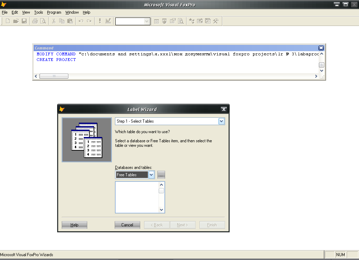Click Command window scroll left arrow
The width and height of the screenshot is (359, 260).
(36, 76)
